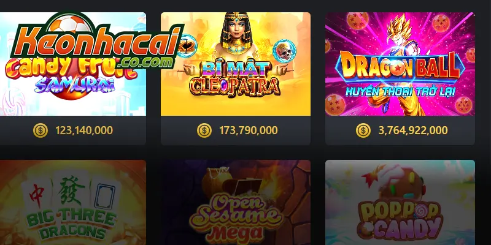491x245 pixels.
Task: Select the Open Sesame Mega game
Action: 236,203
